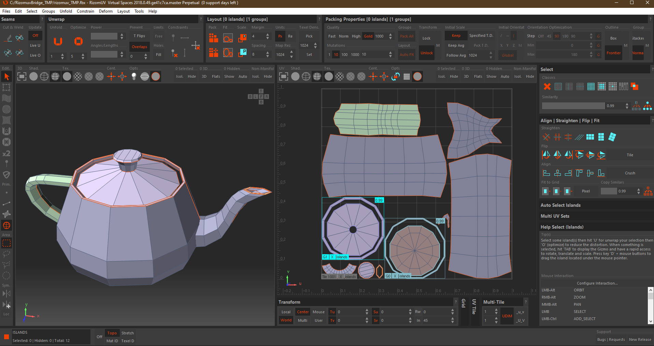Click the Tu value input field
Image resolution: width=654 pixels, height=346 pixels.
(x=351, y=312)
